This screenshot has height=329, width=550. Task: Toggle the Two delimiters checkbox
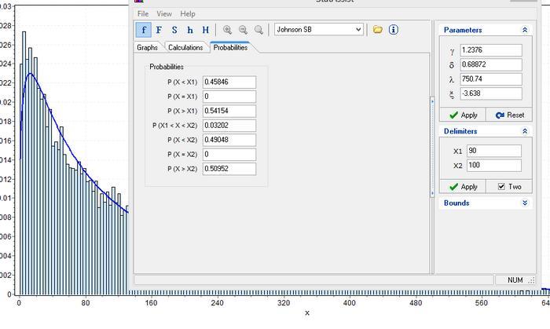tap(501, 187)
